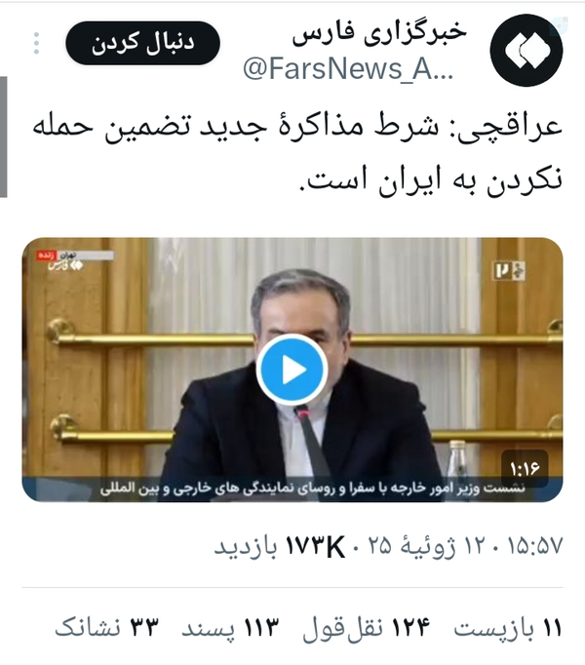Click the gray scrollbar on left edge

tap(3, 137)
